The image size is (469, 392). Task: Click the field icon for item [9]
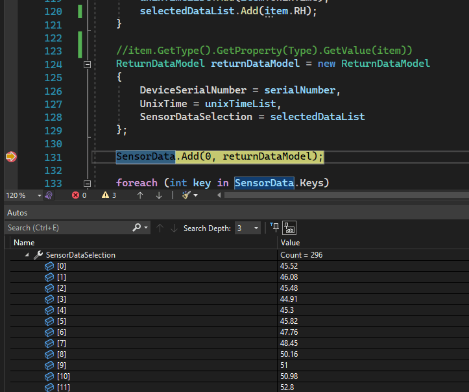(49, 365)
